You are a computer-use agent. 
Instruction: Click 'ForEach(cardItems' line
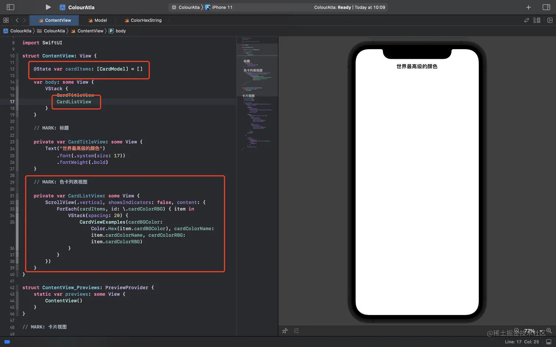pos(125,209)
